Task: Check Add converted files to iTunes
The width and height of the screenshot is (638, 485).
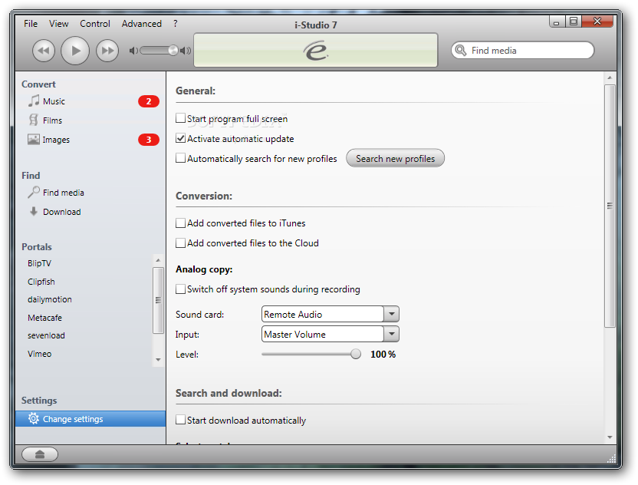Action: (x=180, y=223)
